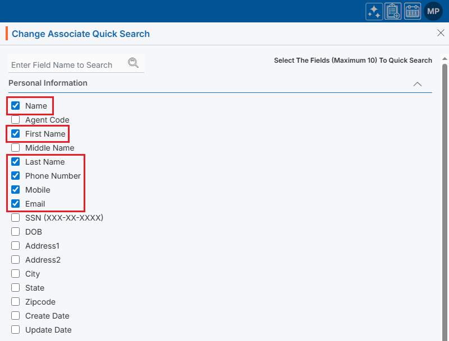
Task: Tick the Create Date checkbox
Action: click(x=16, y=316)
